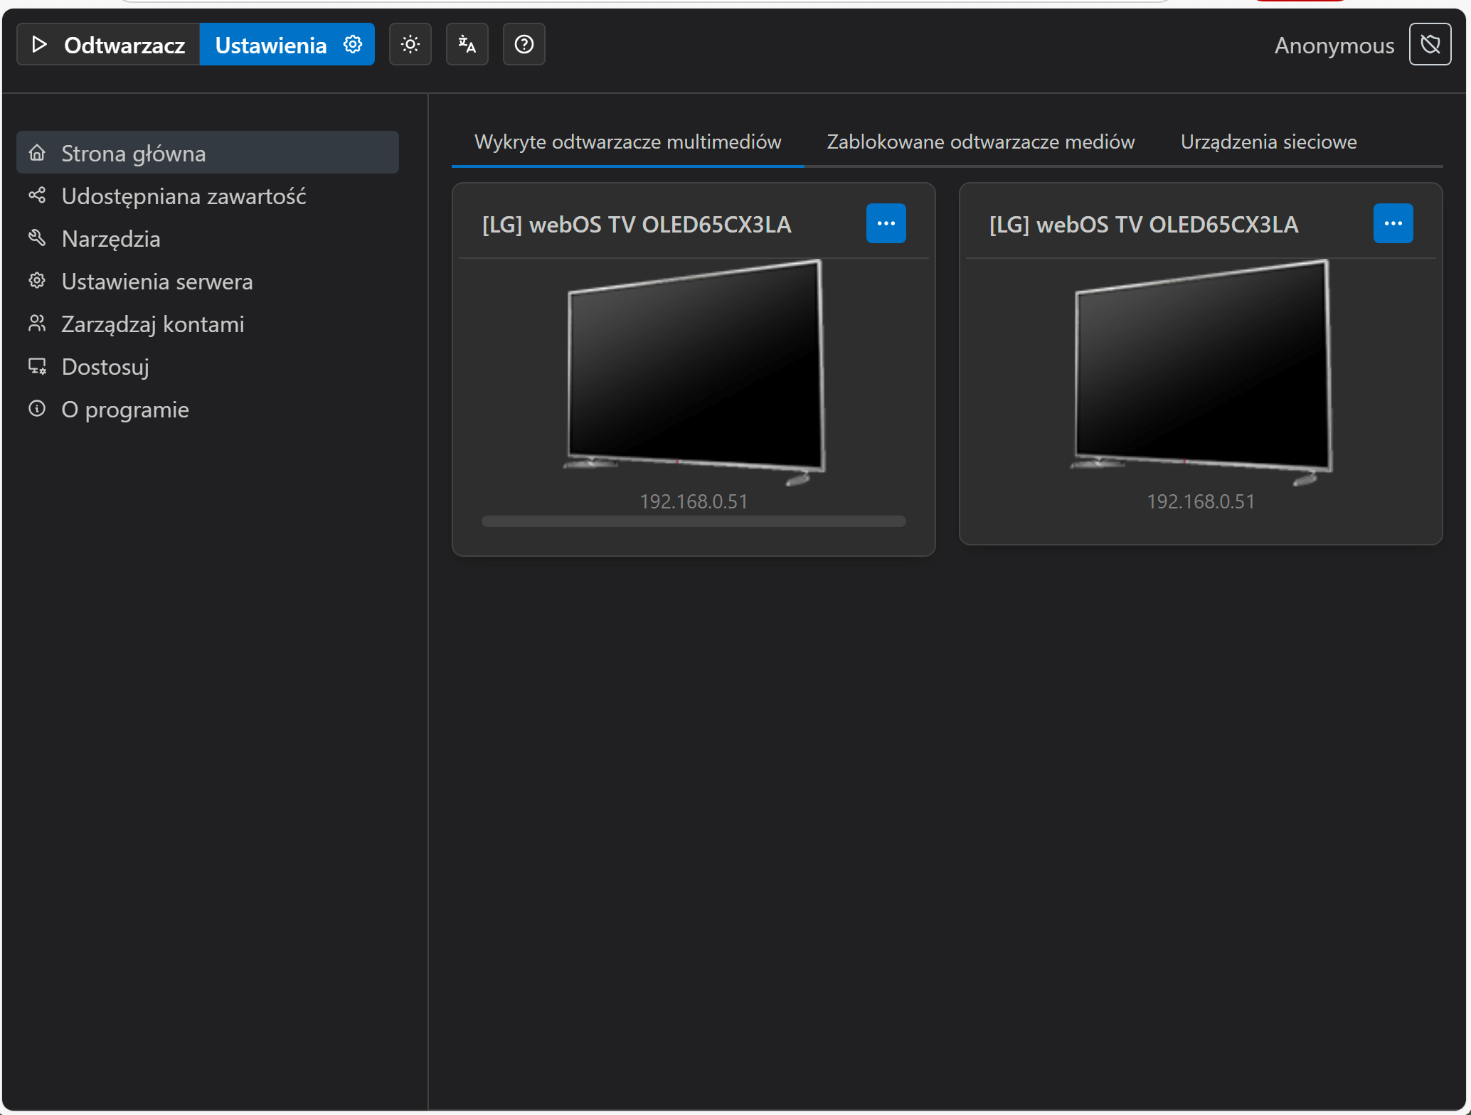The image size is (1471, 1115).
Task: Open Ustawienia serwera in the sidebar
Action: click(208, 281)
